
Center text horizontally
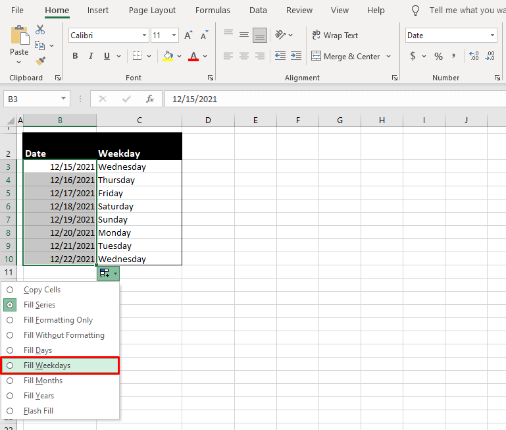[x=244, y=56]
